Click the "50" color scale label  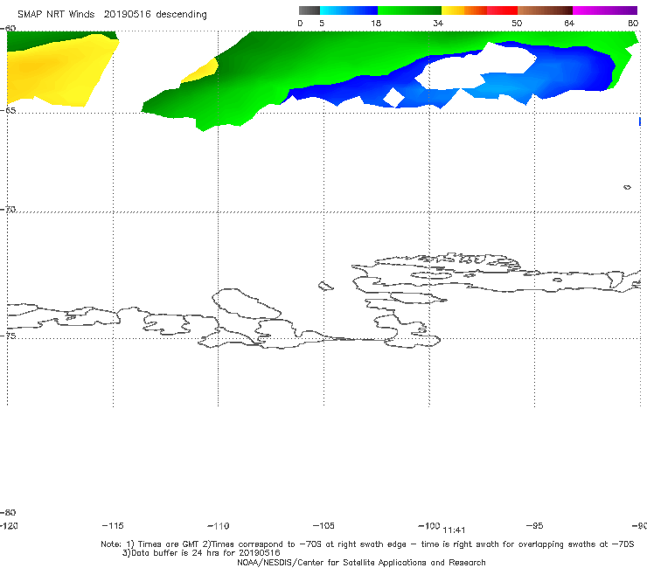click(x=517, y=24)
